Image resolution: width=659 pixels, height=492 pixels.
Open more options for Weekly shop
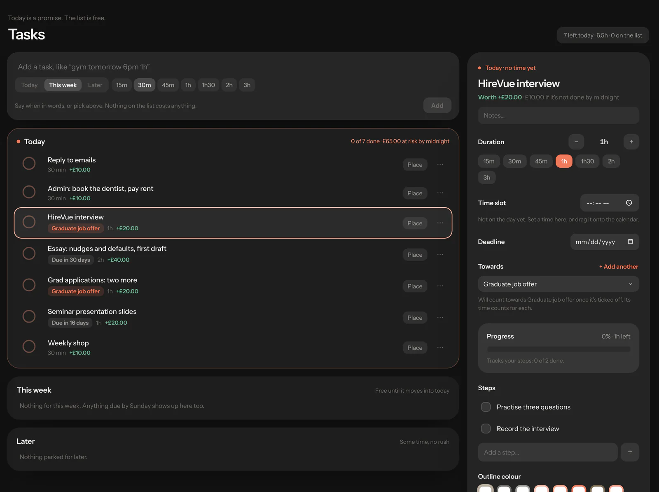[x=440, y=348]
